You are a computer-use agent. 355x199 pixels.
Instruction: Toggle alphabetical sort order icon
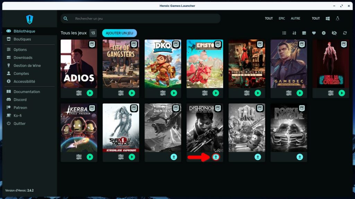click(x=294, y=33)
